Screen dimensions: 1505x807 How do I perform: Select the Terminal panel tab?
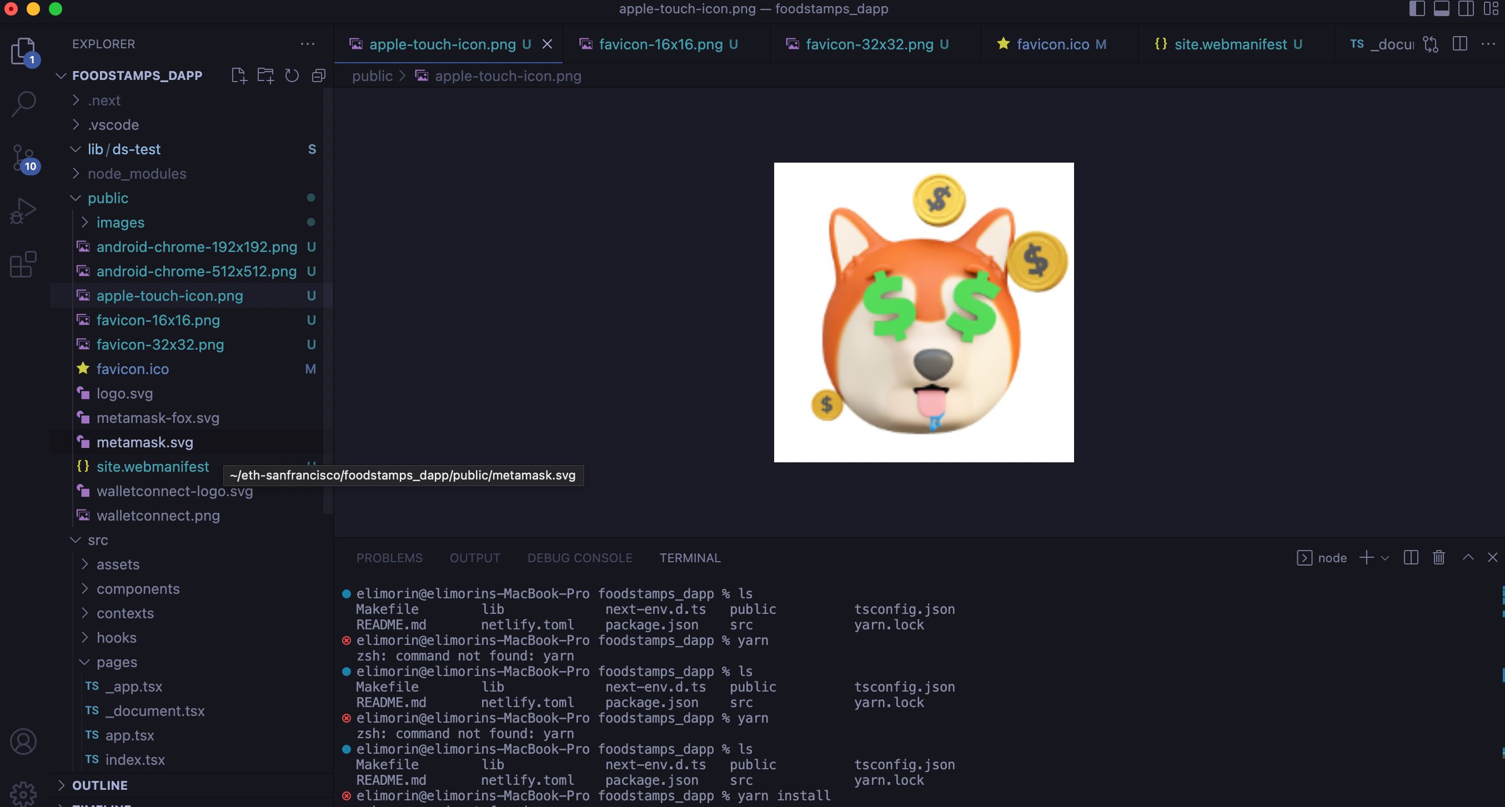pyautogui.click(x=690, y=558)
